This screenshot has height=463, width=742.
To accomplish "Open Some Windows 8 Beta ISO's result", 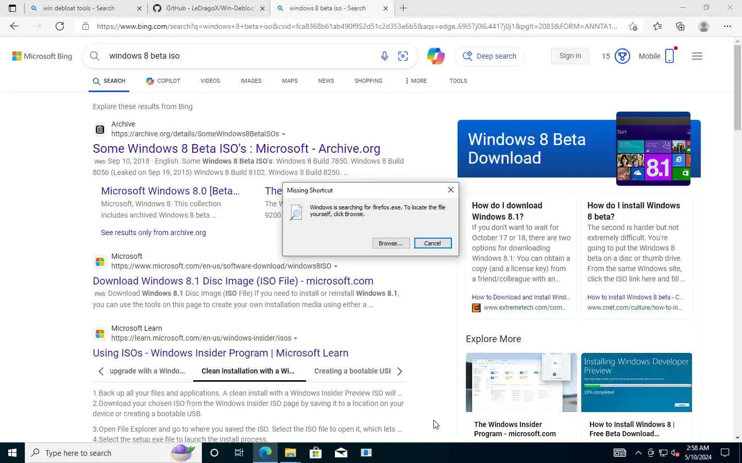I will click(237, 149).
